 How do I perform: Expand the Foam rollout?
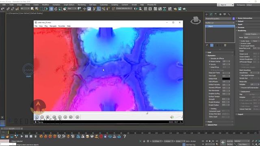220,122
